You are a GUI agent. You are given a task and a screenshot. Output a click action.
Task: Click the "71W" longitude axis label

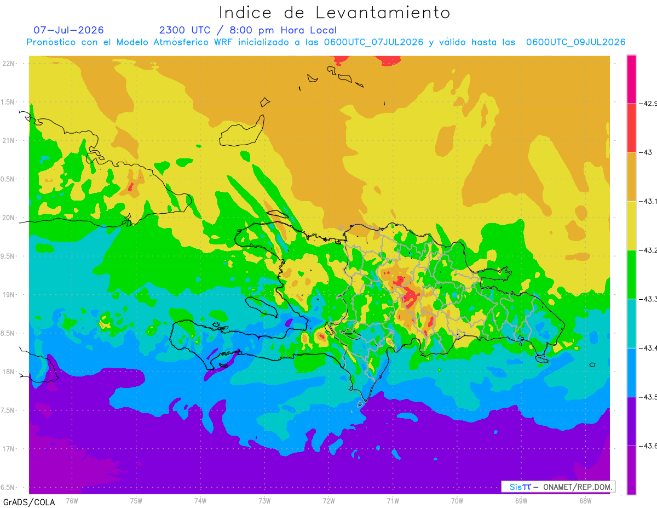click(393, 500)
